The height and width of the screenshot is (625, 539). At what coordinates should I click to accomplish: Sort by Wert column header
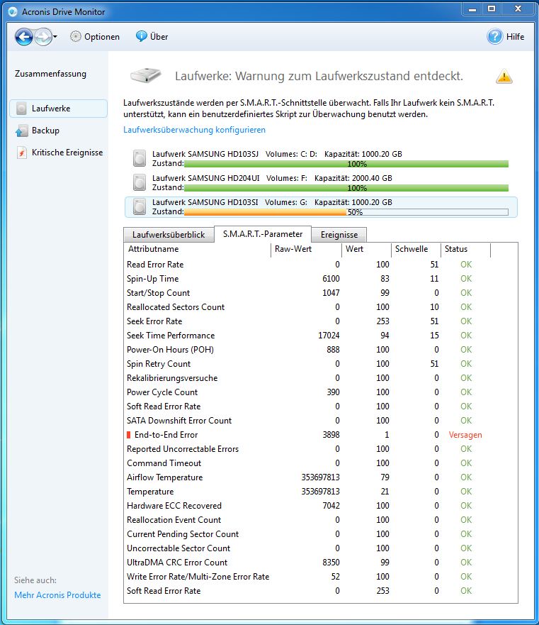[x=366, y=249]
